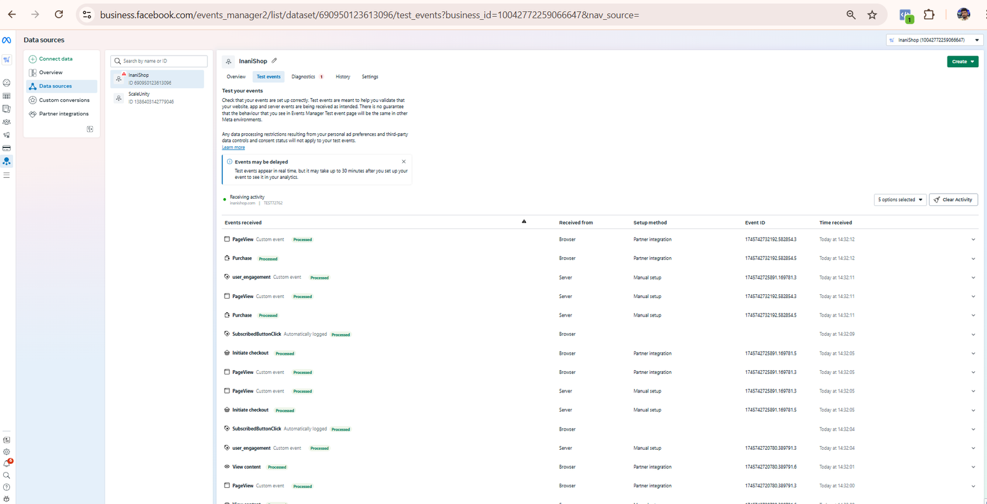Open the History tab
987x504 pixels.
[343, 77]
